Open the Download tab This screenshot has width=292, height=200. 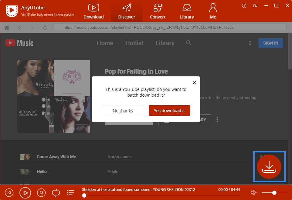pos(93,11)
